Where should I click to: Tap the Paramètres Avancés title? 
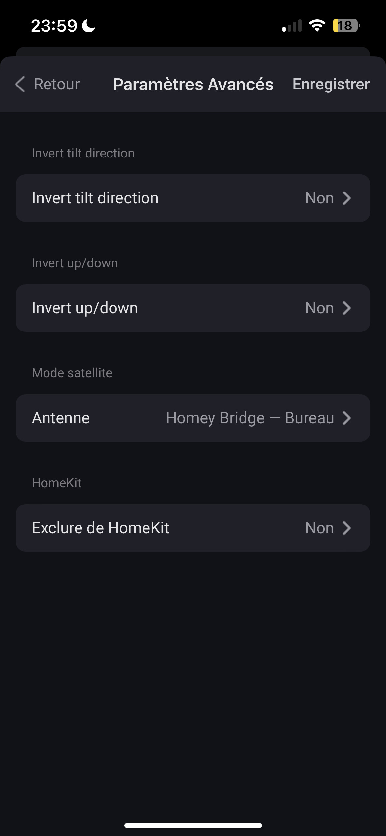coord(193,84)
